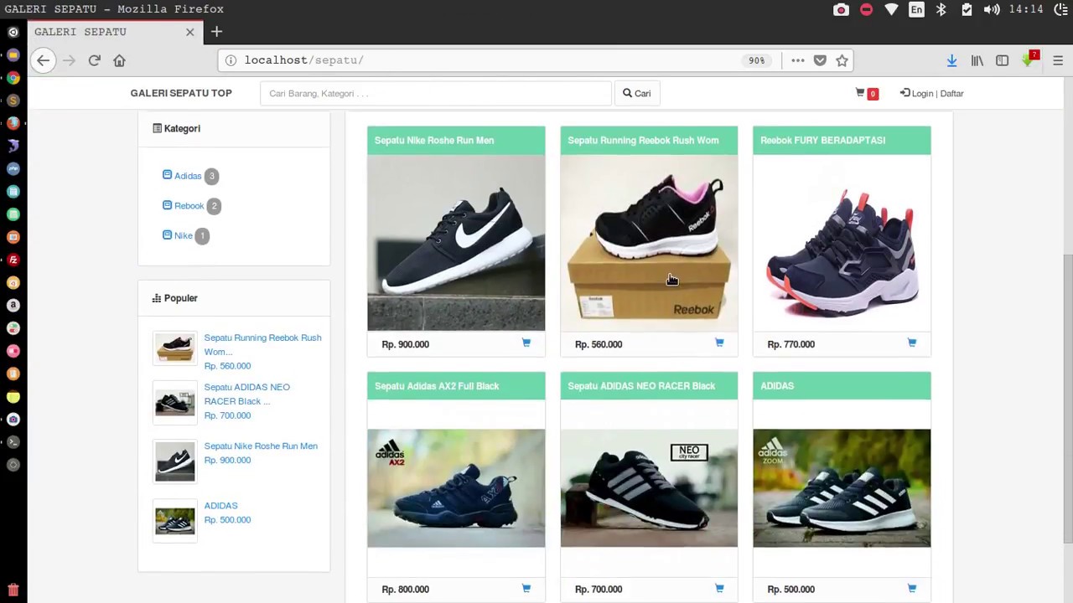Open trash icon in the dock
The image size is (1073, 603).
[x=13, y=590]
